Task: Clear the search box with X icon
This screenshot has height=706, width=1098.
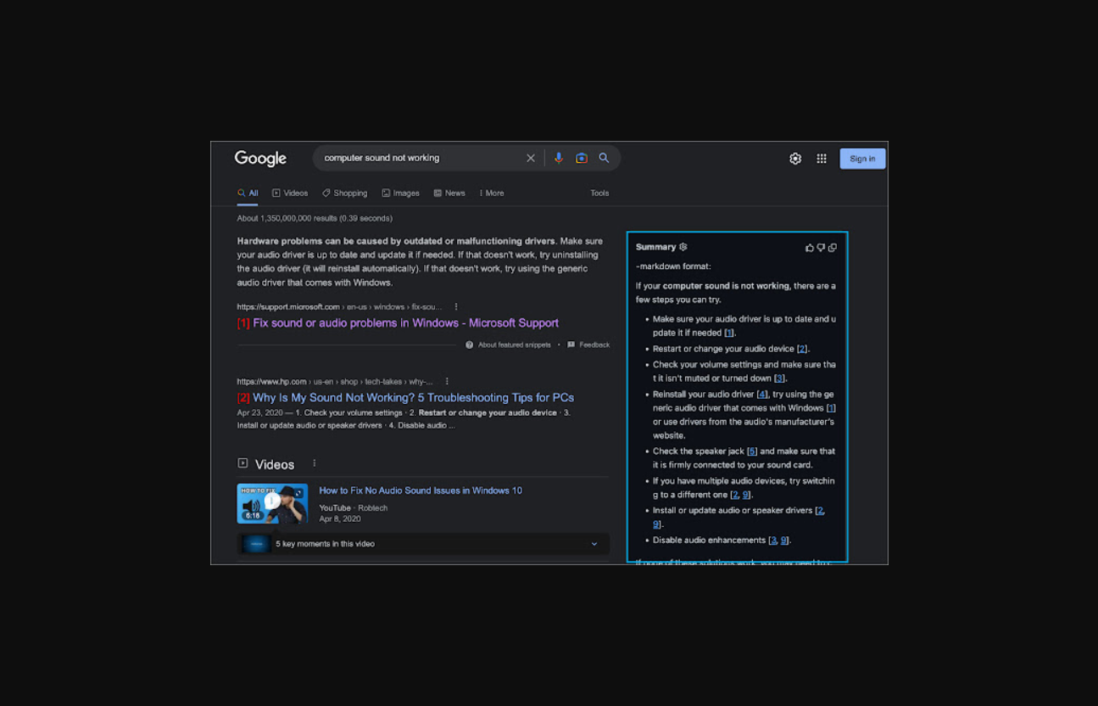Action: tap(531, 159)
